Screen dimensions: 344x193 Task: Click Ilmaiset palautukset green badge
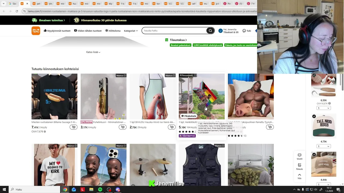pos(181,45)
